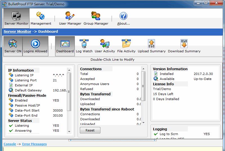Click the IP Information scrollbar thumb
This screenshot has width=225, height=151.
pyautogui.click(x=69, y=92)
